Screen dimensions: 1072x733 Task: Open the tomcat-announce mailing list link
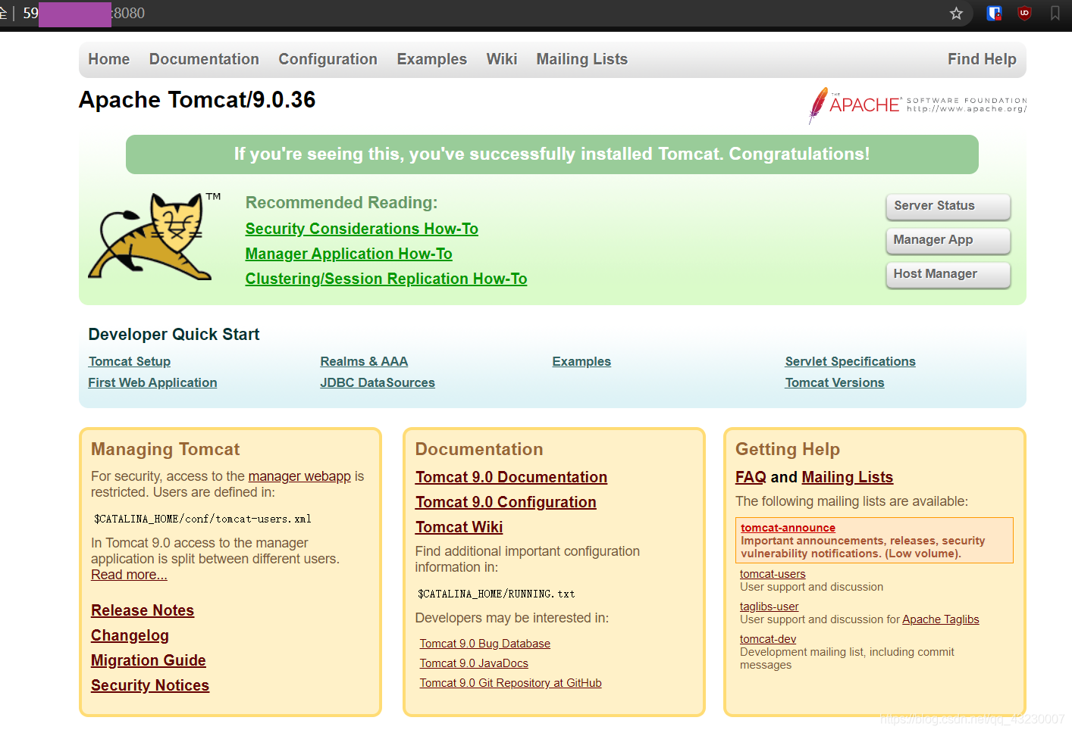[x=788, y=528]
